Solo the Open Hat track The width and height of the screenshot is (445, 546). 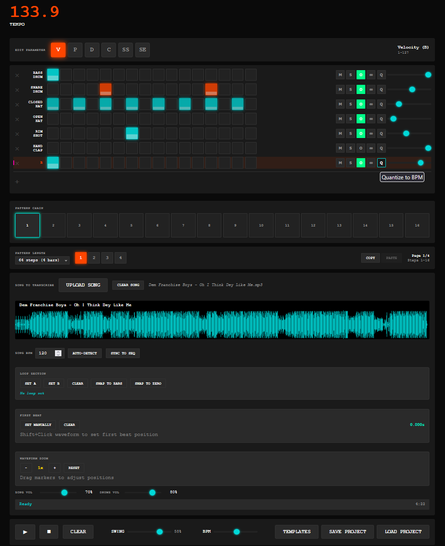click(x=351, y=119)
